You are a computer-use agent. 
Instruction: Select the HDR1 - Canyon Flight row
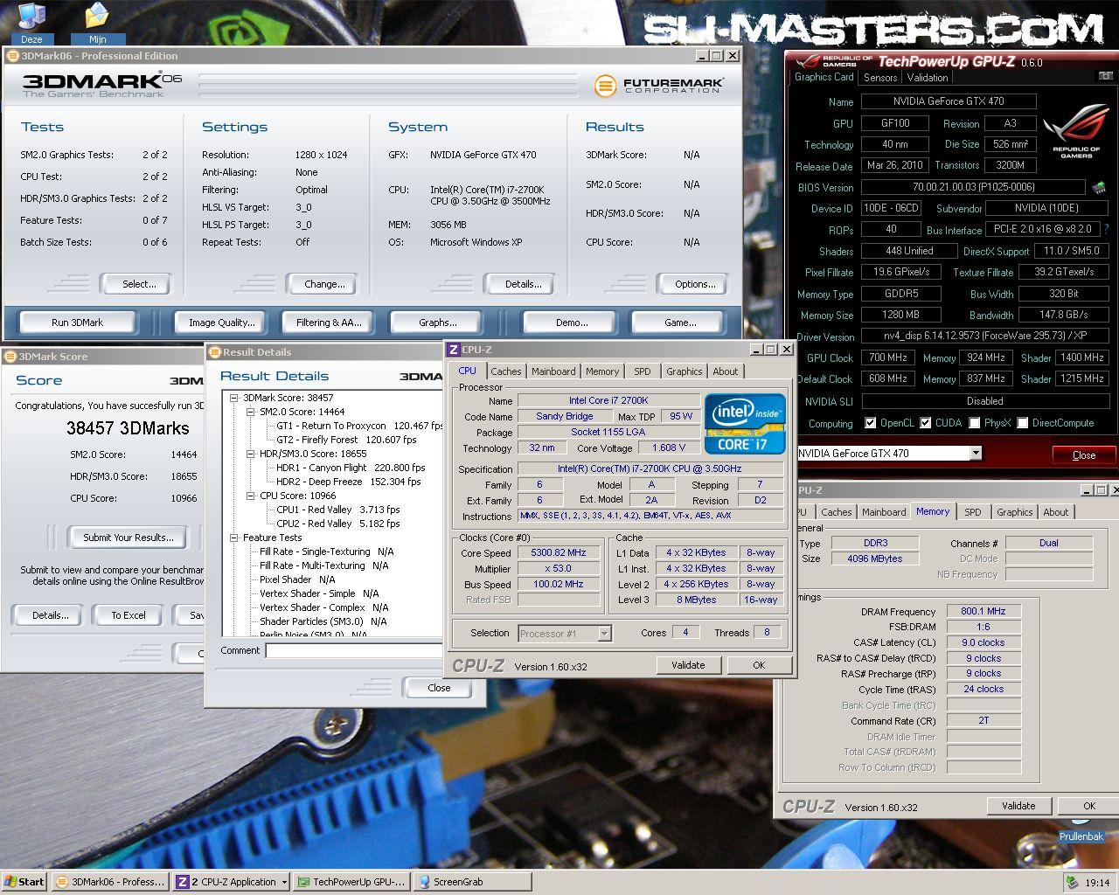[x=351, y=468]
